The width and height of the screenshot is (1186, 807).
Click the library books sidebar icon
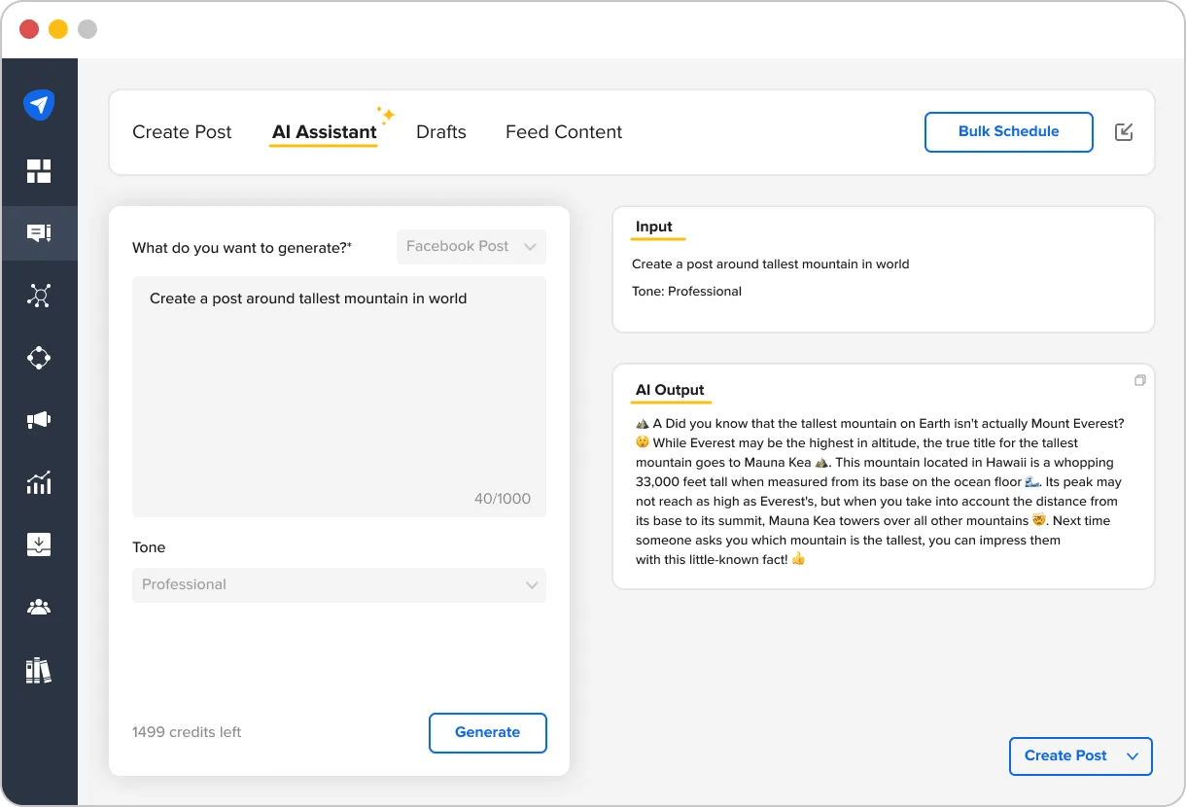pos(39,671)
